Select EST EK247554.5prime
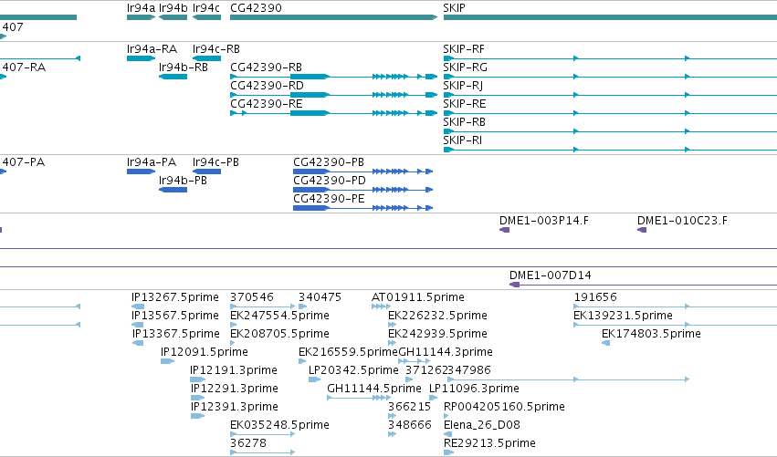Screen dimensions: 777x457 click(233, 326)
